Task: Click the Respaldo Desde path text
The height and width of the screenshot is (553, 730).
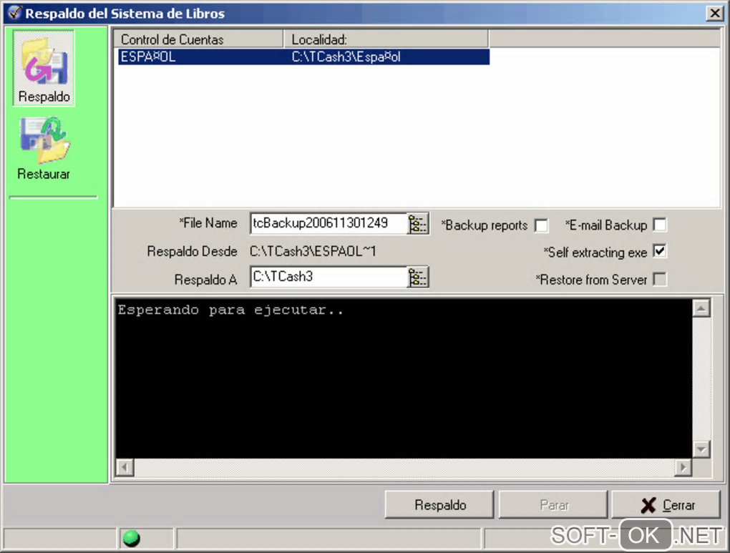Action: click(313, 251)
